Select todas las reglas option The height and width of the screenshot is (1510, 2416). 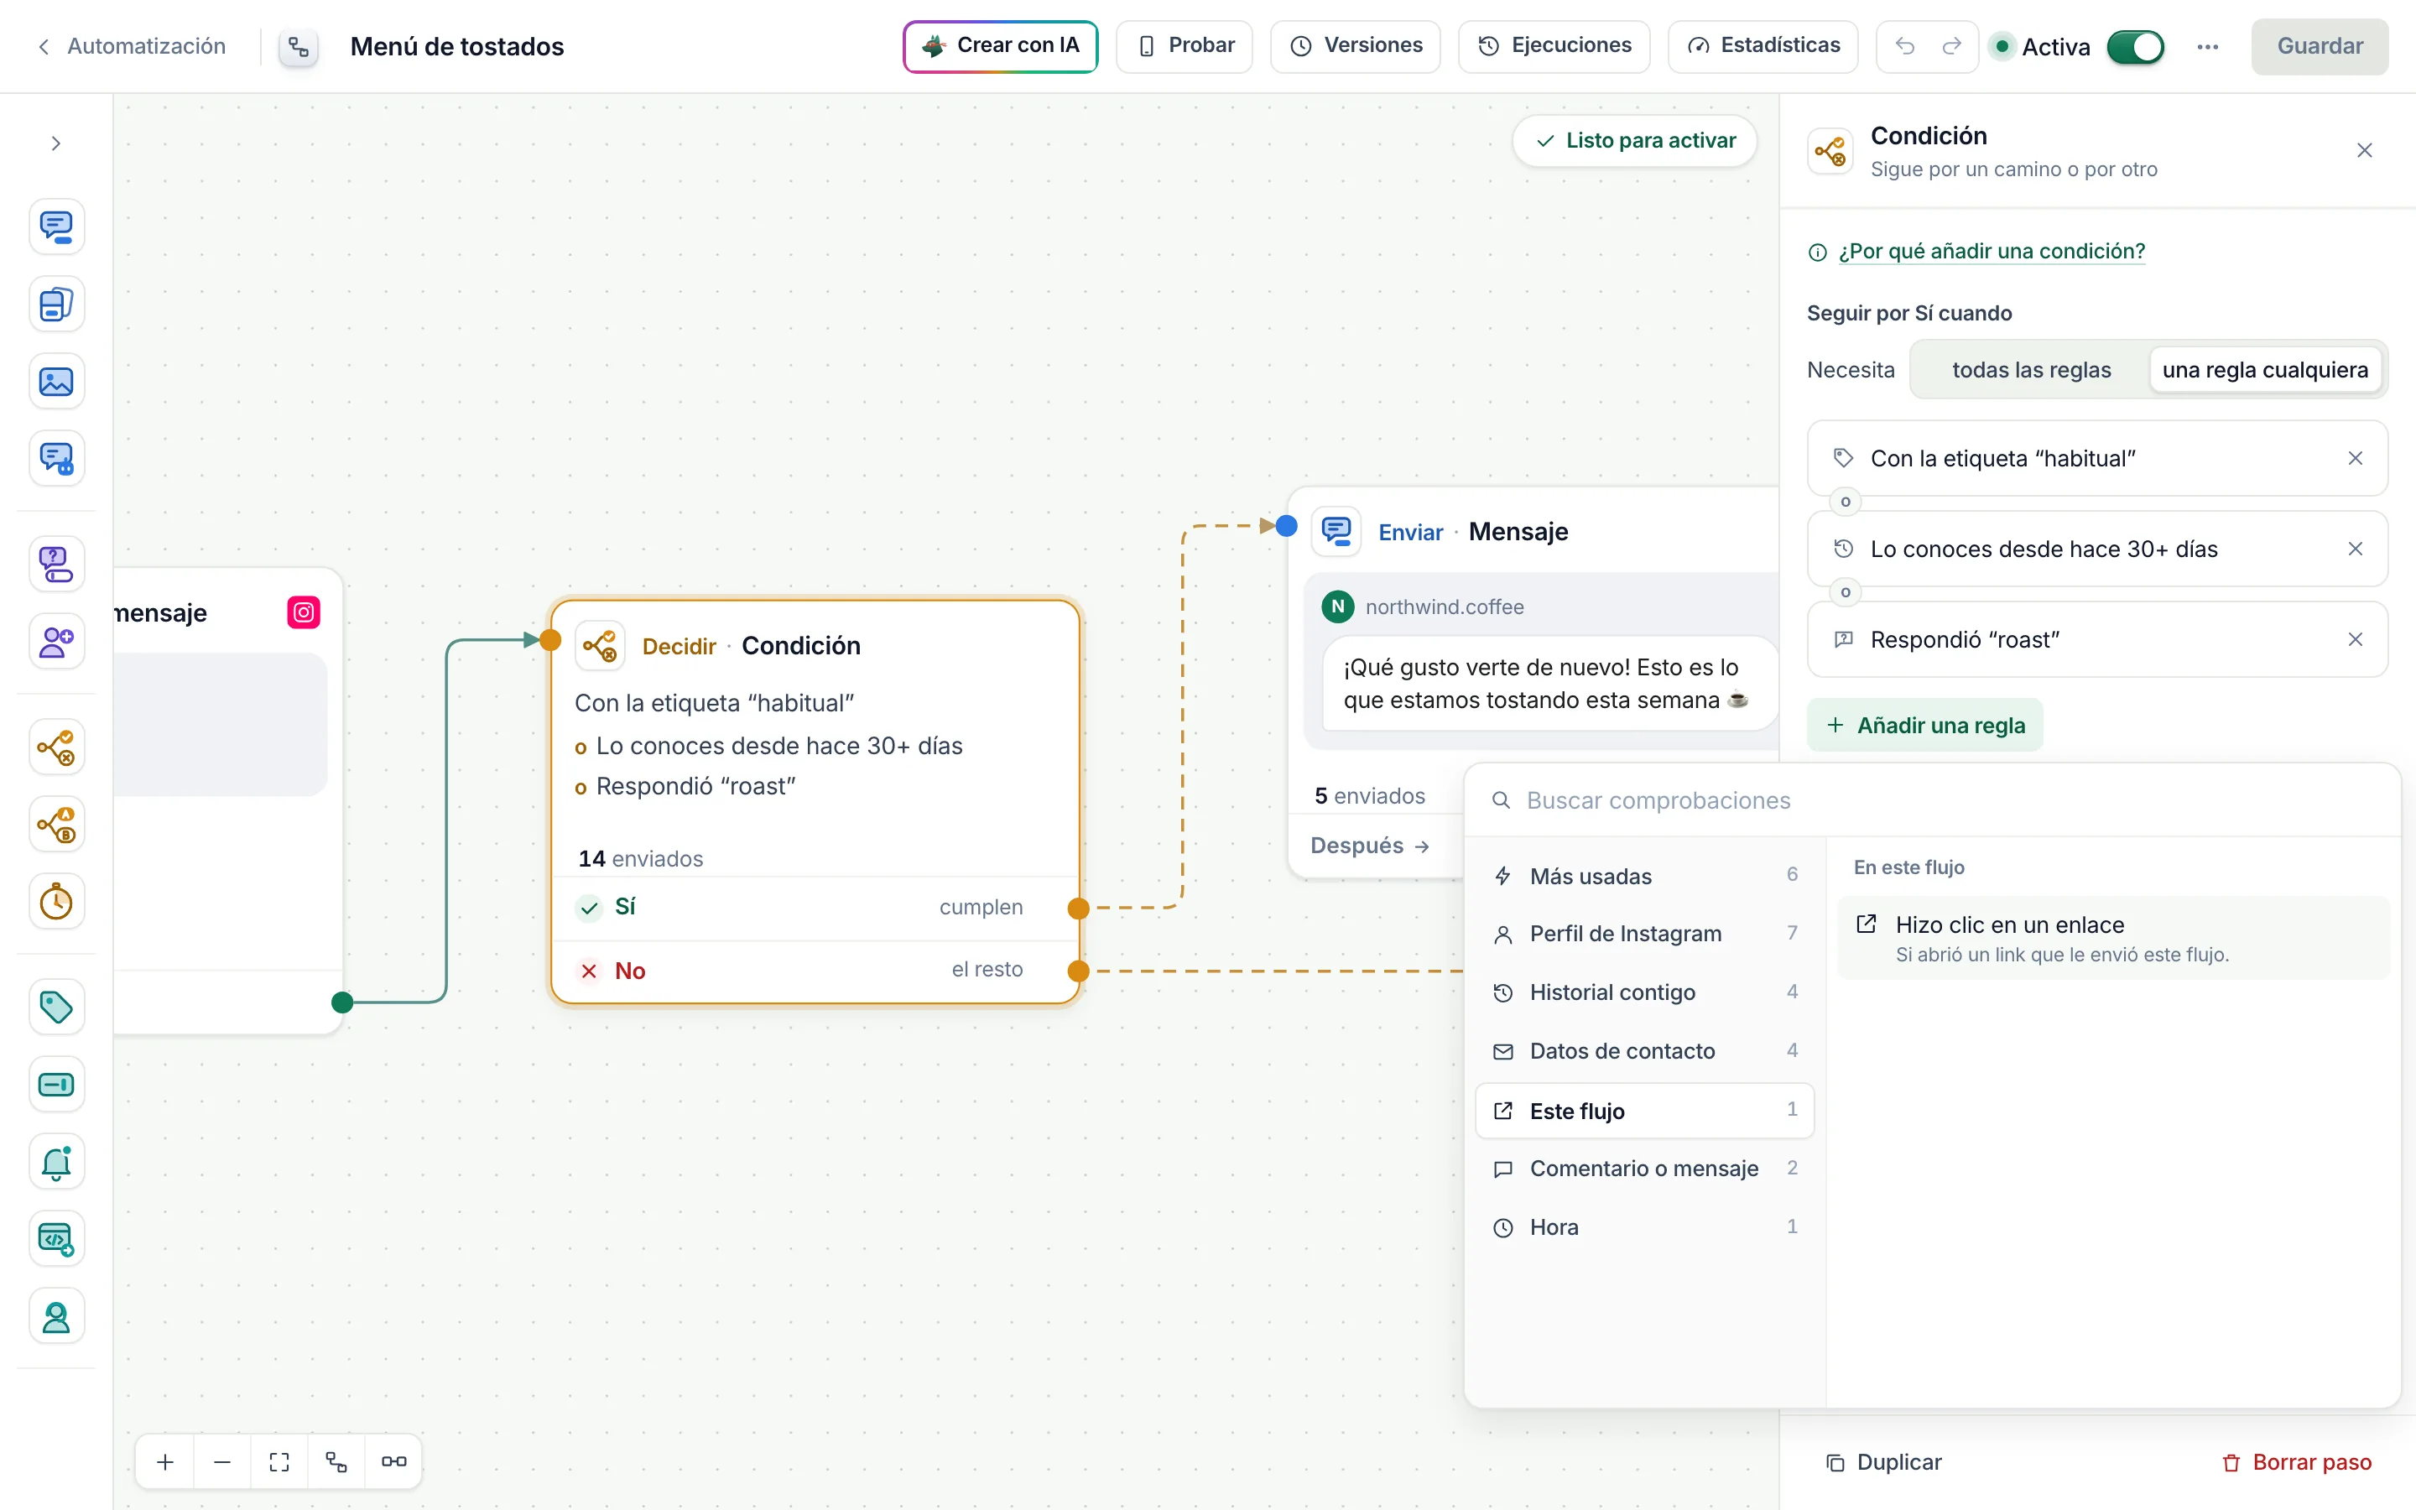coord(2031,369)
